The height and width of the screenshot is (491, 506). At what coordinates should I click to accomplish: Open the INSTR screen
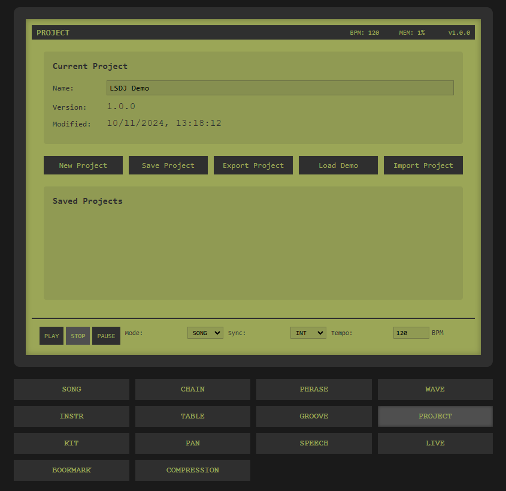pyautogui.click(x=72, y=416)
